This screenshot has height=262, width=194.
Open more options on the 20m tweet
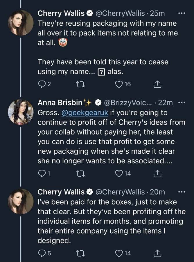click(182, 192)
